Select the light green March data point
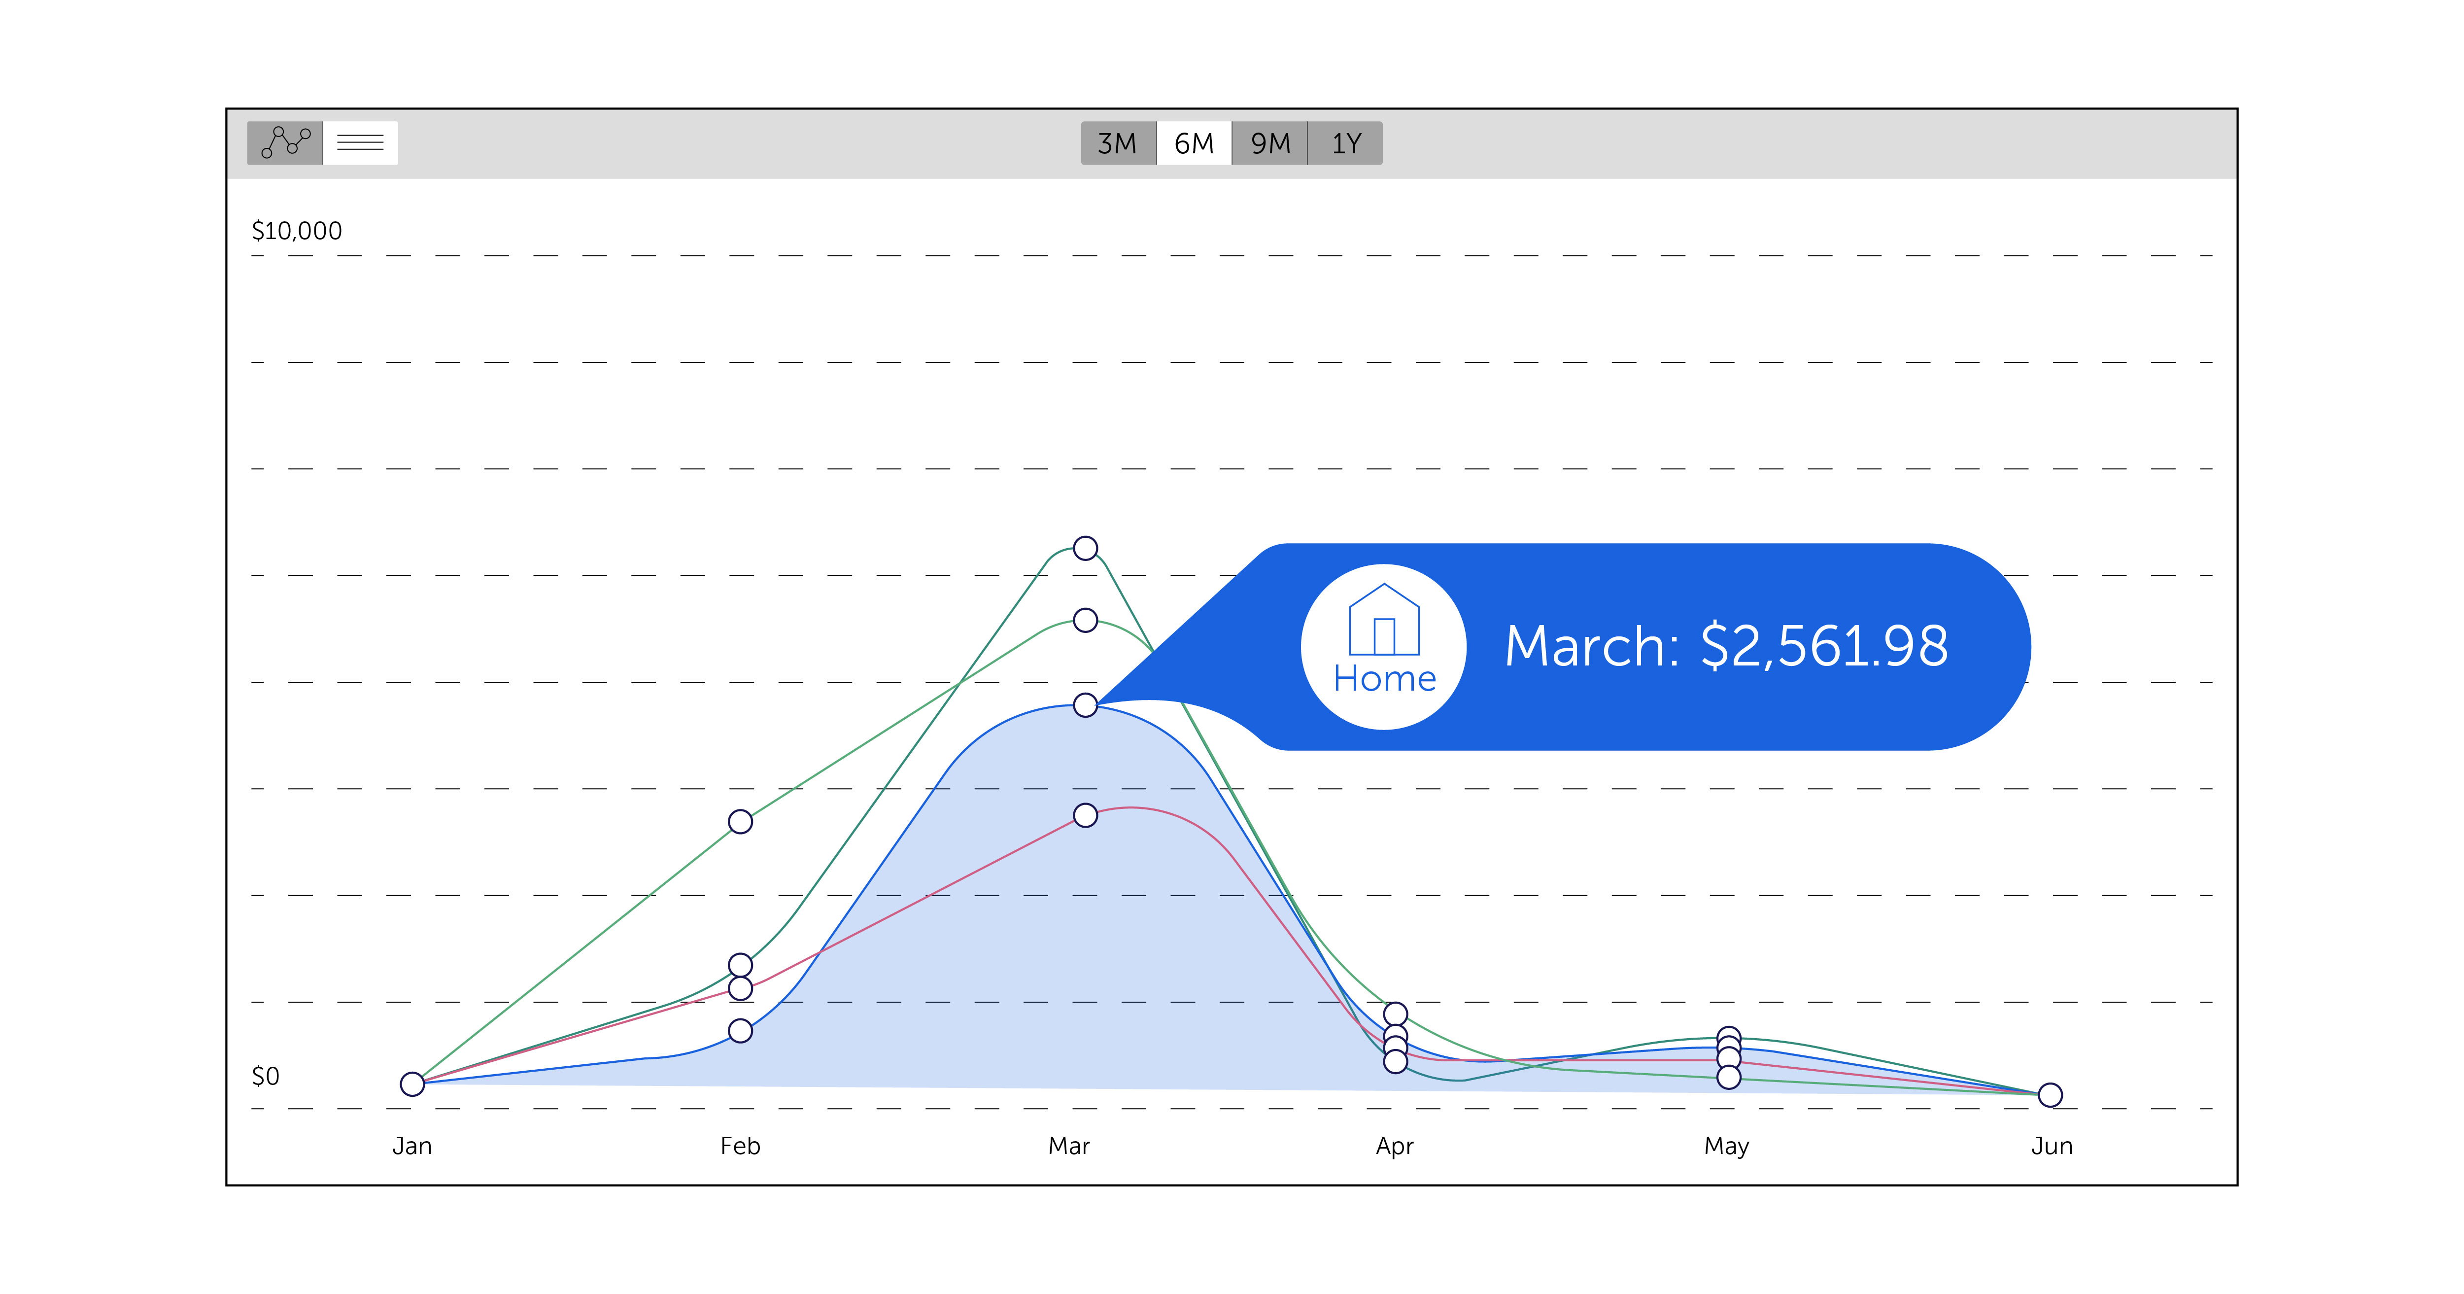2464x1294 pixels. tap(1085, 620)
